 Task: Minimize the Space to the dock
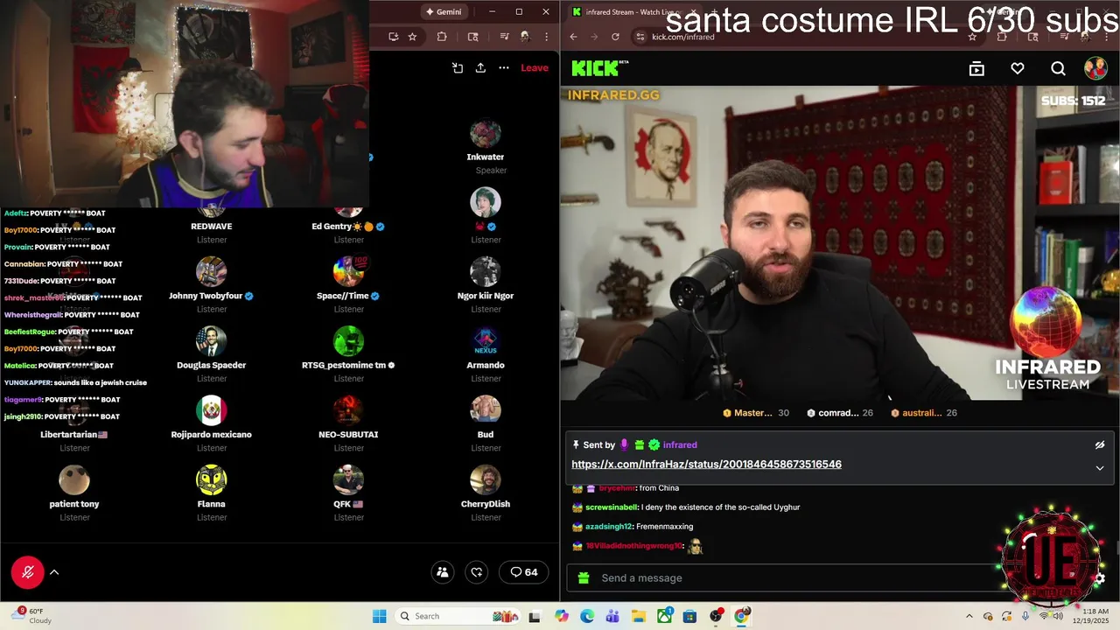click(457, 67)
